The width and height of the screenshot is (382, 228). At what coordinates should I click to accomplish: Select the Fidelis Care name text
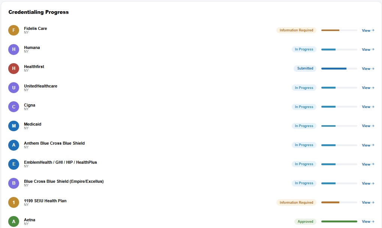pos(35,28)
